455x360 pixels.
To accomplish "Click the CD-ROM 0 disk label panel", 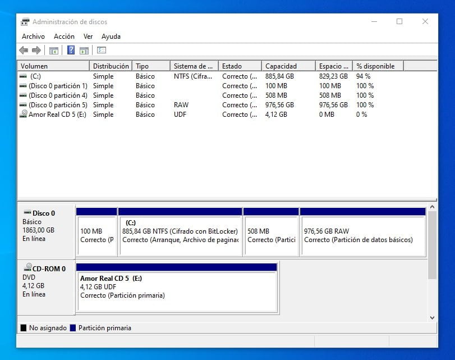I will click(47, 288).
